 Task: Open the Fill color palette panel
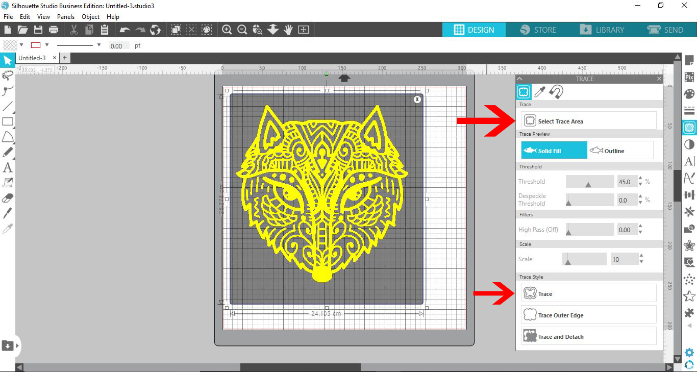[x=689, y=94]
